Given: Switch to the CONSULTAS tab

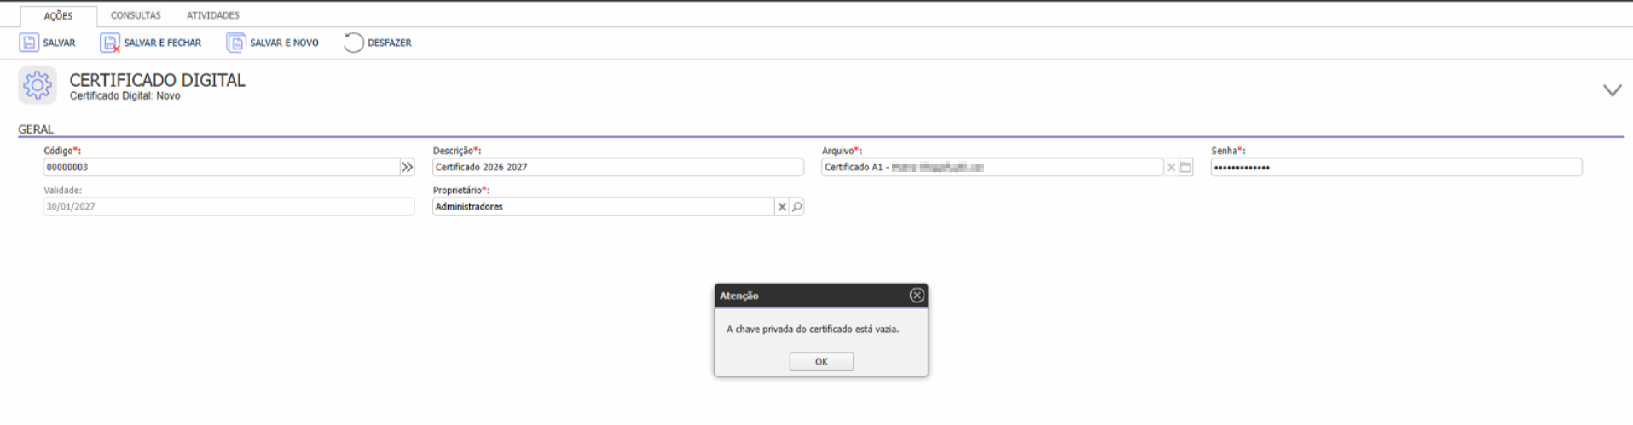Looking at the screenshot, I should [136, 15].
